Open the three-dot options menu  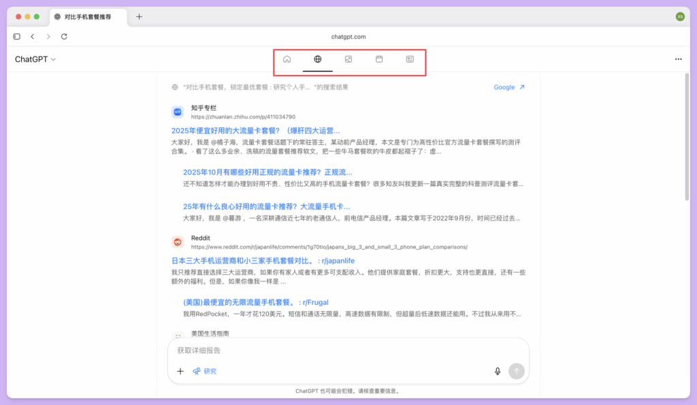[x=678, y=59]
